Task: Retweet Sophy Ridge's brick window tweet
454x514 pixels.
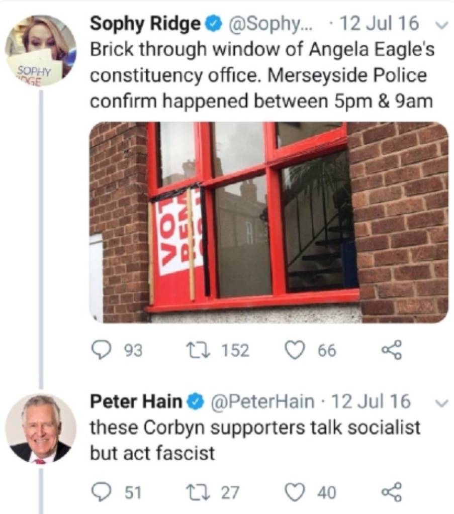Action: point(194,350)
